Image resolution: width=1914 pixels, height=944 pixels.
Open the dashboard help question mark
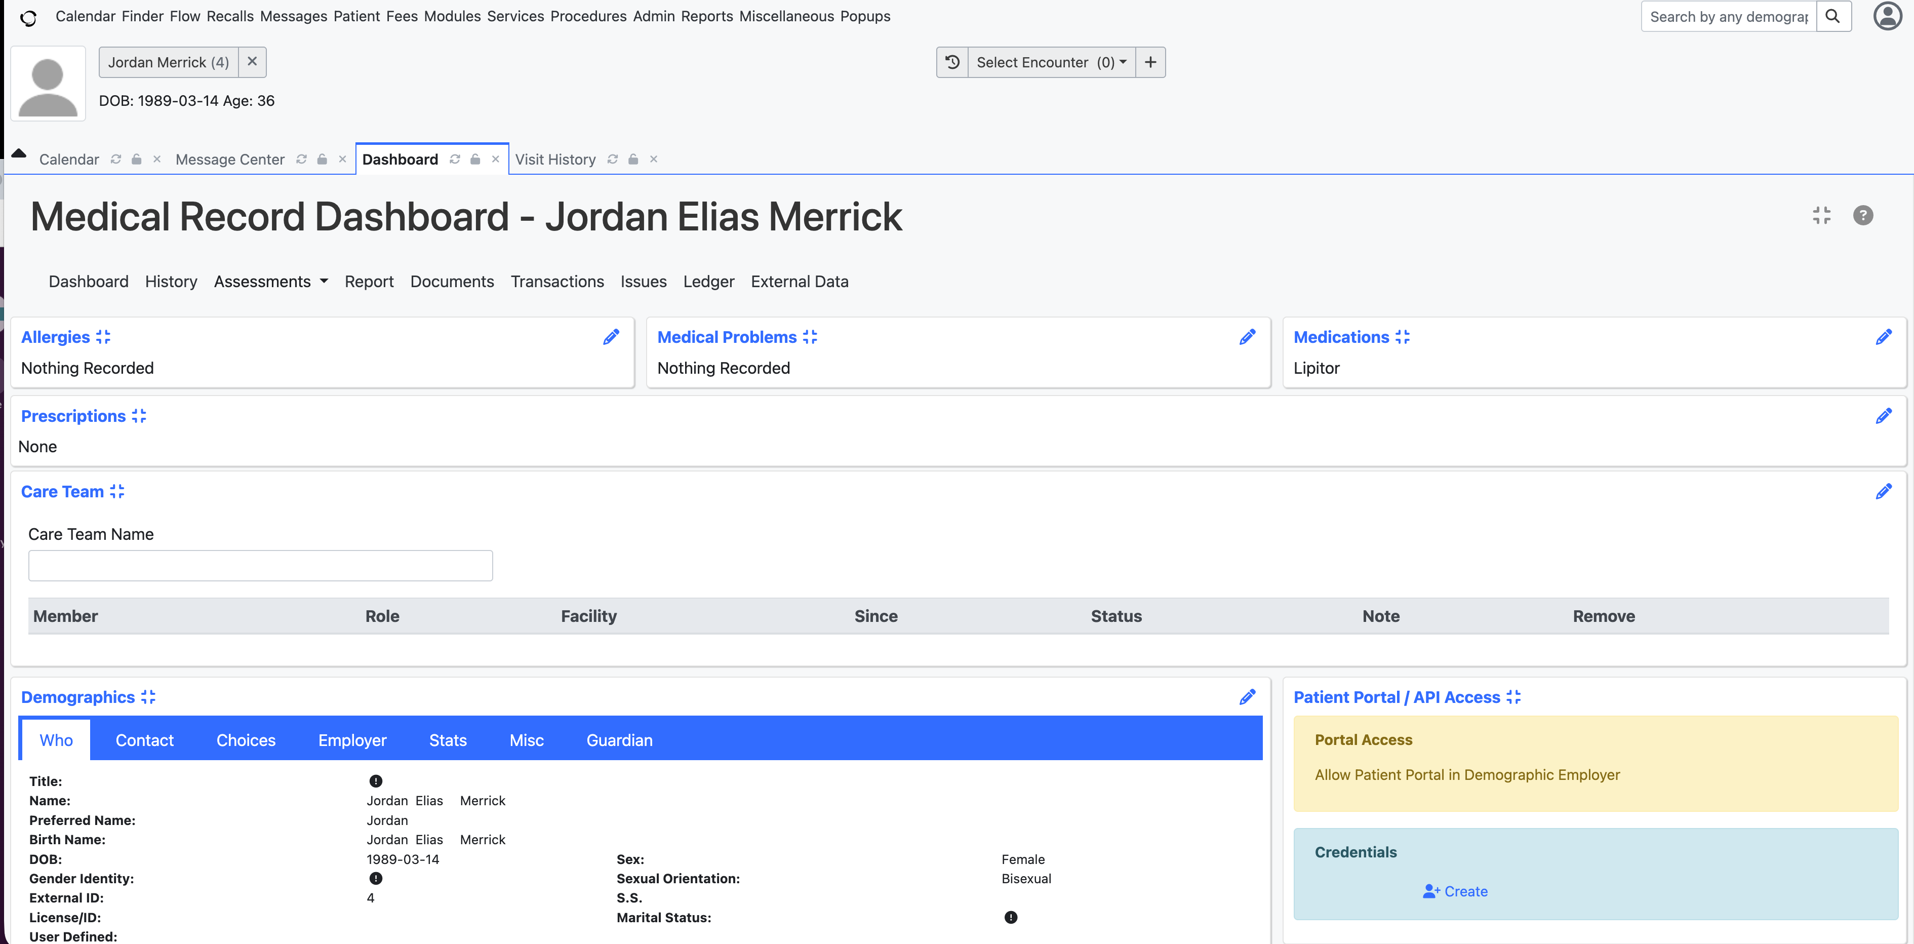tap(1863, 216)
